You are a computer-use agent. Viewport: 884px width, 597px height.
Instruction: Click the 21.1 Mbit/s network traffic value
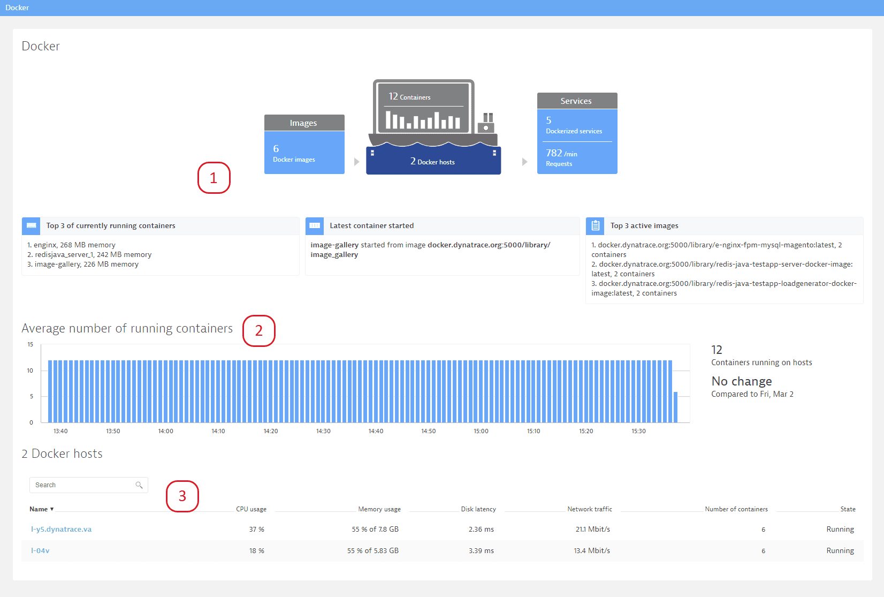click(x=593, y=529)
